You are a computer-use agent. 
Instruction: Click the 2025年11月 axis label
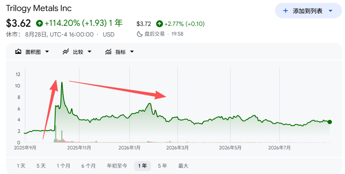[79, 148]
